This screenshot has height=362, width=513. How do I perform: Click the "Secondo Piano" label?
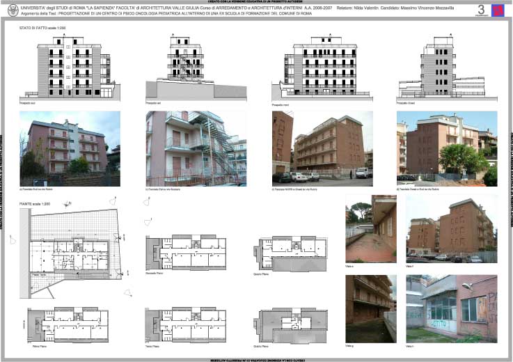coord(154,273)
